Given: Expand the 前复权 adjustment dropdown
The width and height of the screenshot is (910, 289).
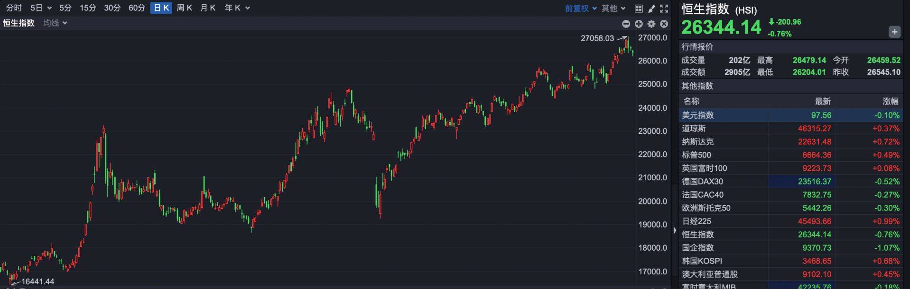Looking at the screenshot, I should [581, 8].
